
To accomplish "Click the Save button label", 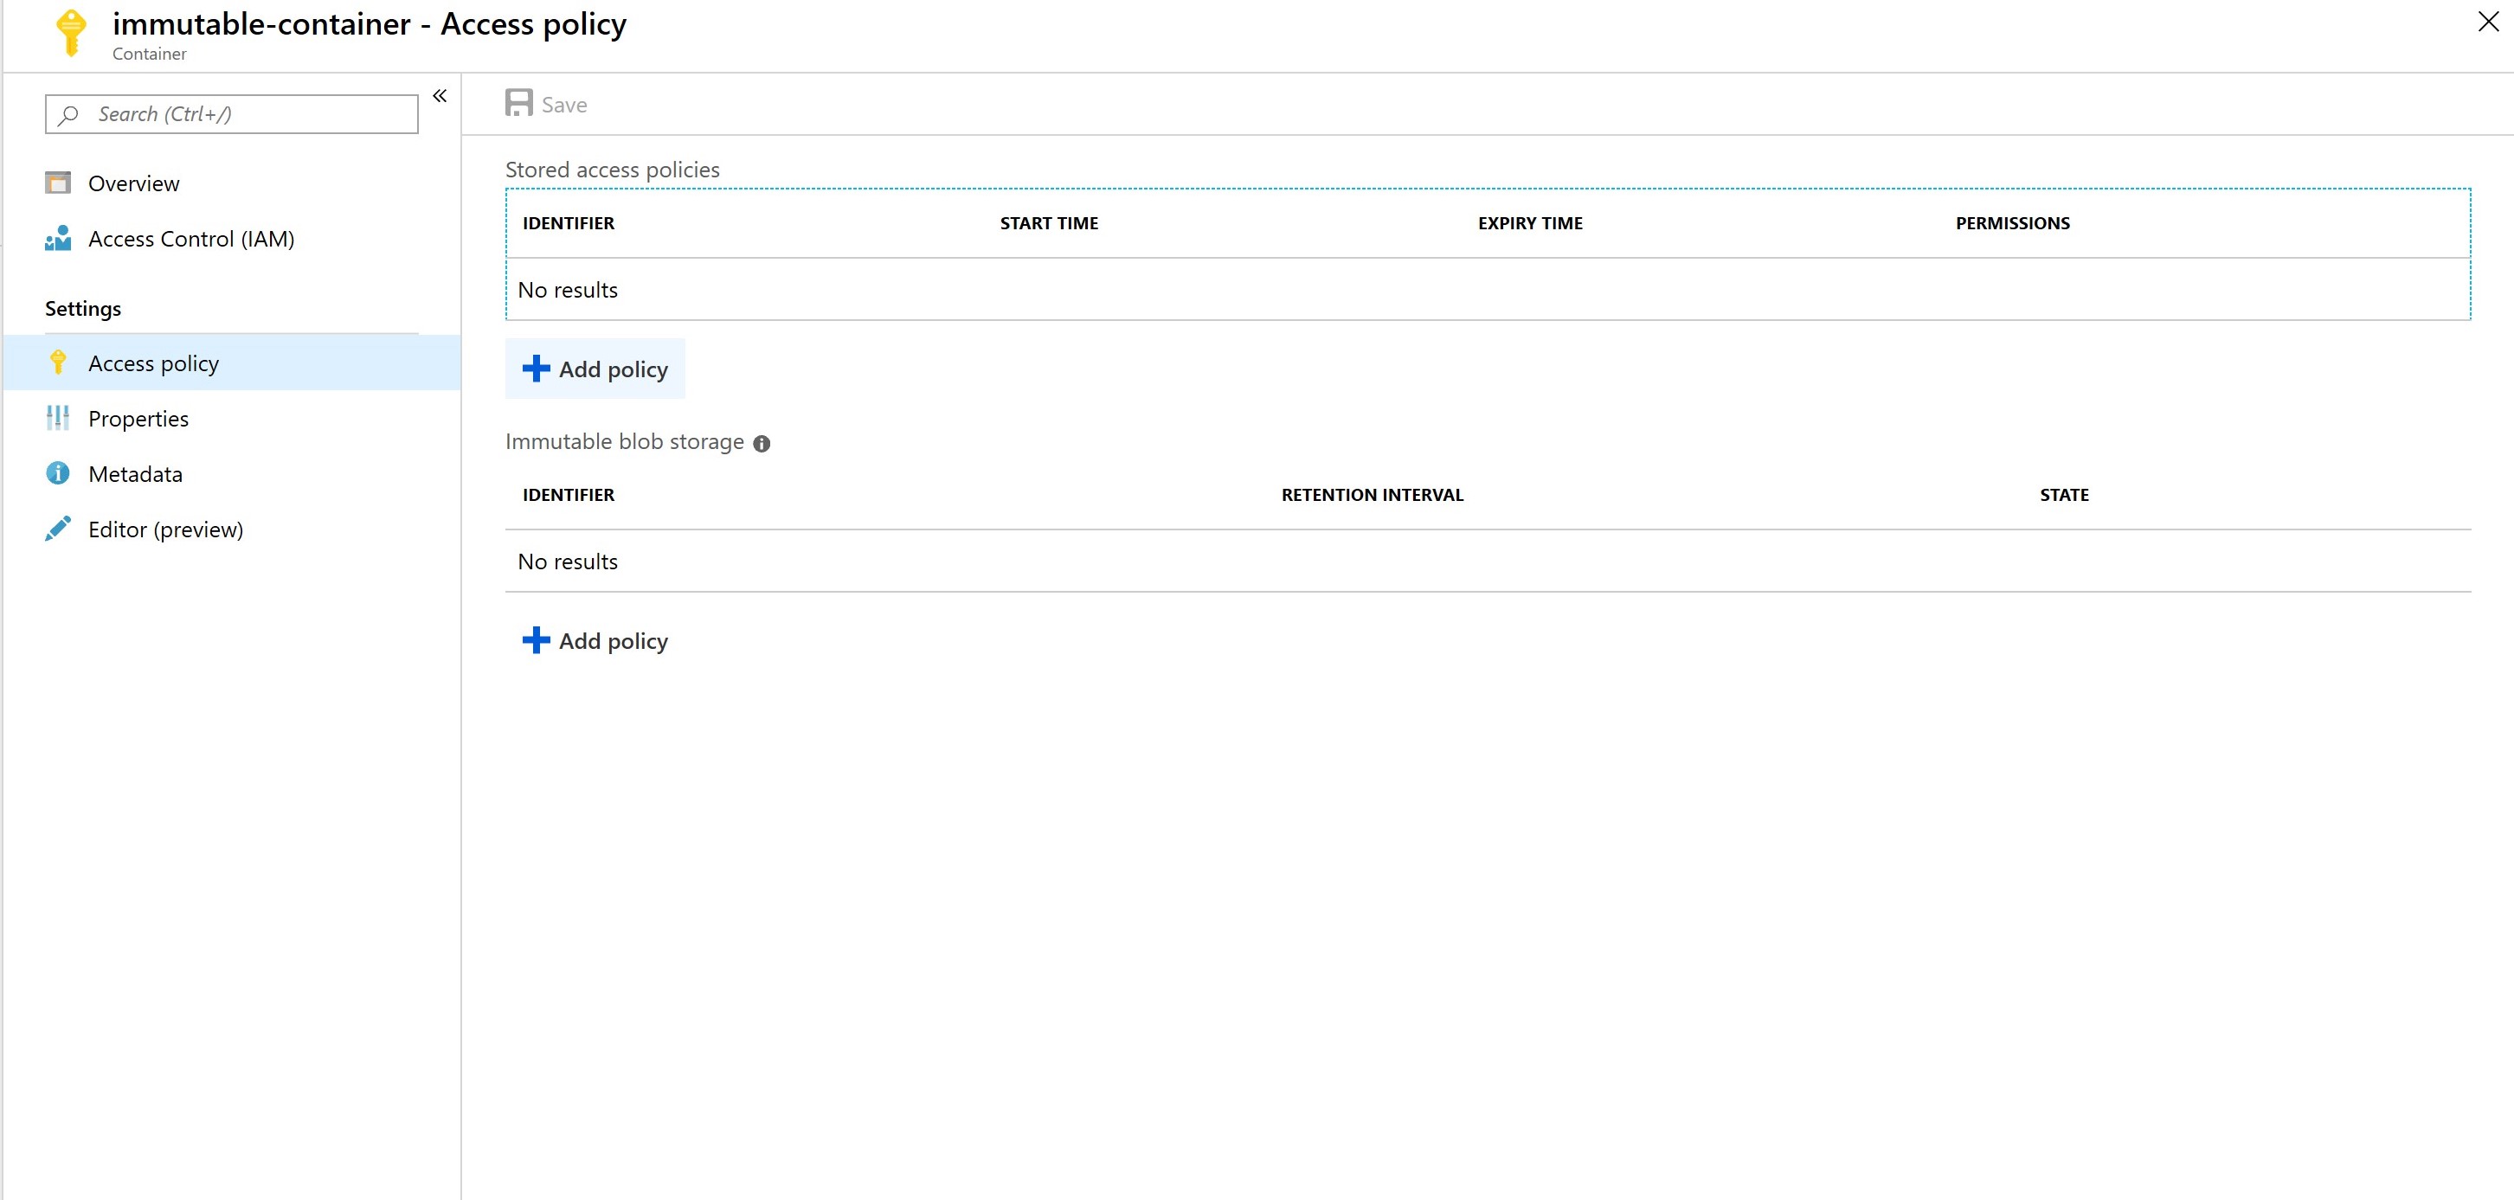I will pyautogui.click(x=564, y=105).
